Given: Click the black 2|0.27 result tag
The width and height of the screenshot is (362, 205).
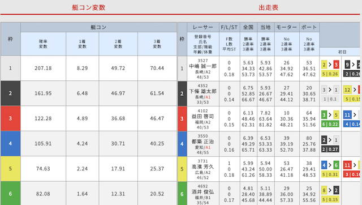Looking at the screenshot, I should point(330,150).
